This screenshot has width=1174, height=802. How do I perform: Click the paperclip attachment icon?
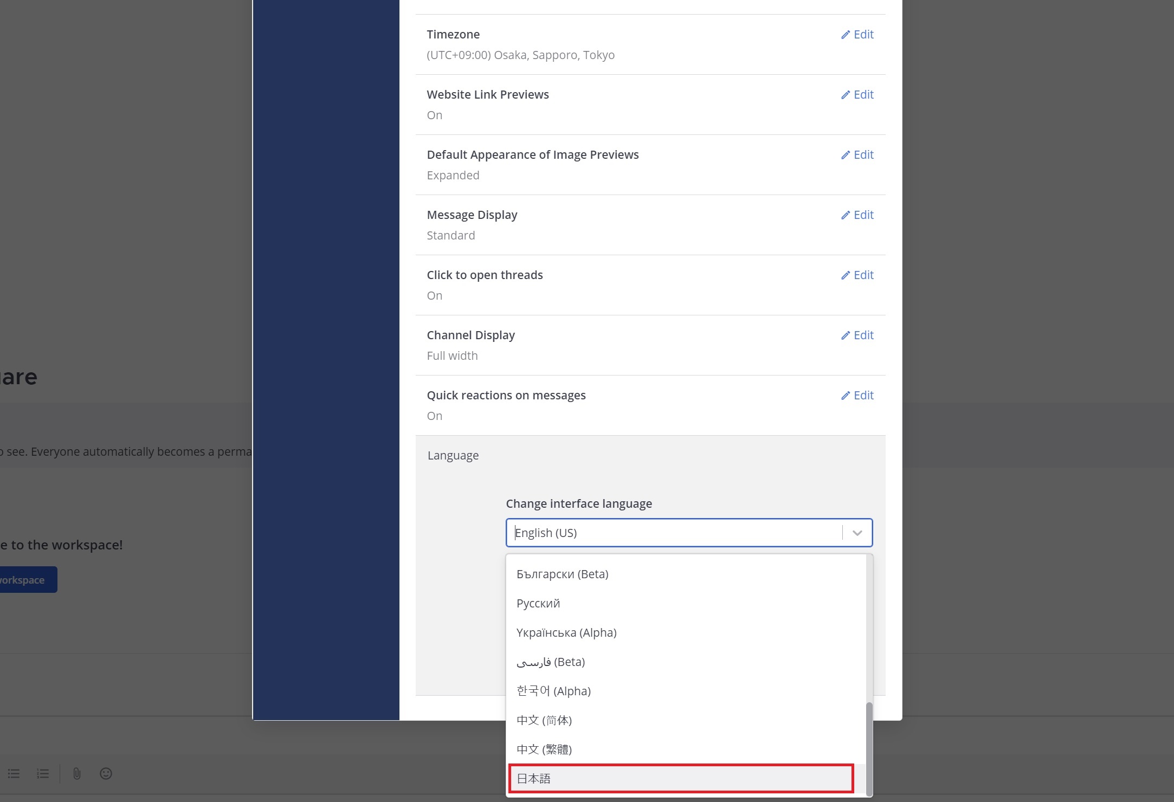click(x=77, y=774)
